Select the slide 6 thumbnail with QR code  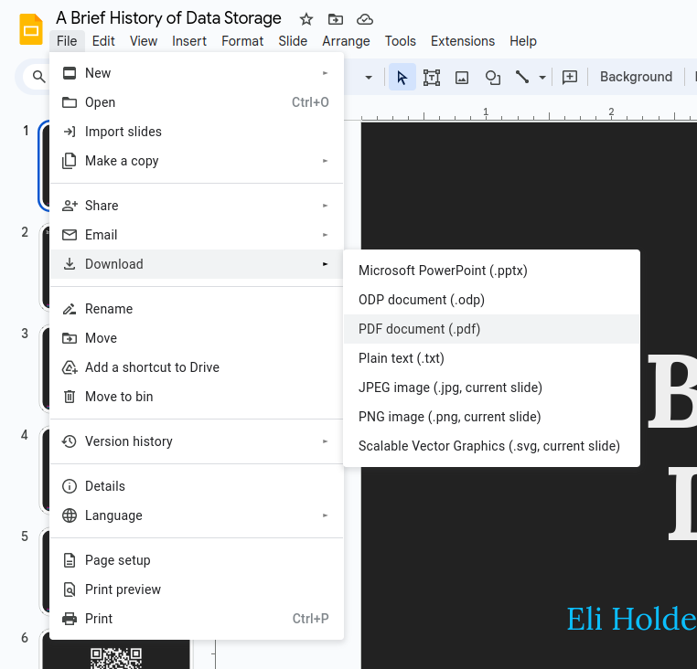(x=116, y=654)
